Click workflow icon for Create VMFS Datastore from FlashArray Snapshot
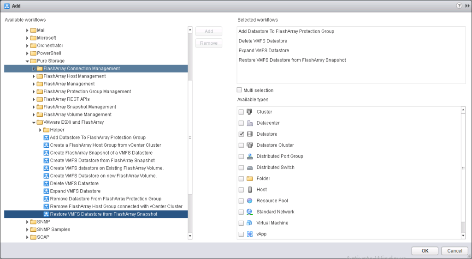 (x=46, y=160)
